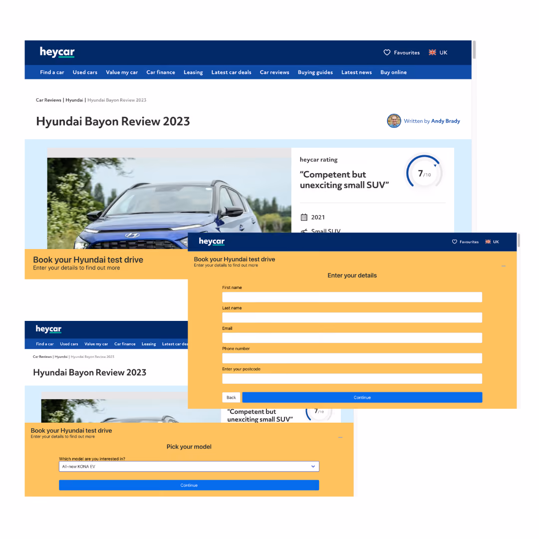
Task: Collapse the Pick your model panel
Action: click(x=340, y=438)
